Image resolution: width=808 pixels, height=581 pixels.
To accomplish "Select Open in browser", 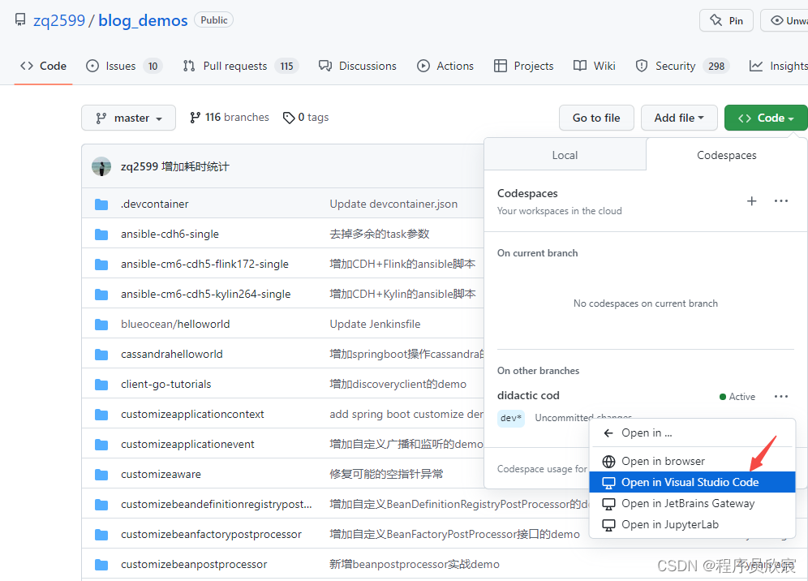I will click(x=692, y=462).
